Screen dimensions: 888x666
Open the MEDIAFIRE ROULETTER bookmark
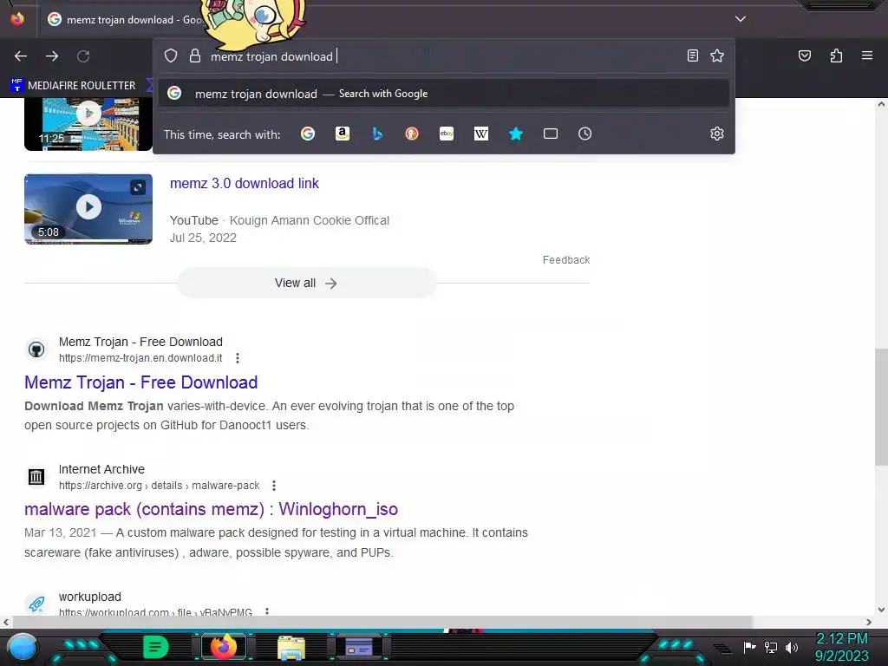[x=73, y=86]
